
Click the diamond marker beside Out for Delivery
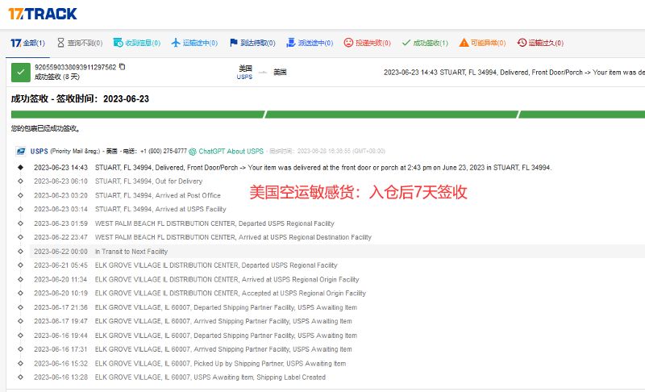pos(21,181)
